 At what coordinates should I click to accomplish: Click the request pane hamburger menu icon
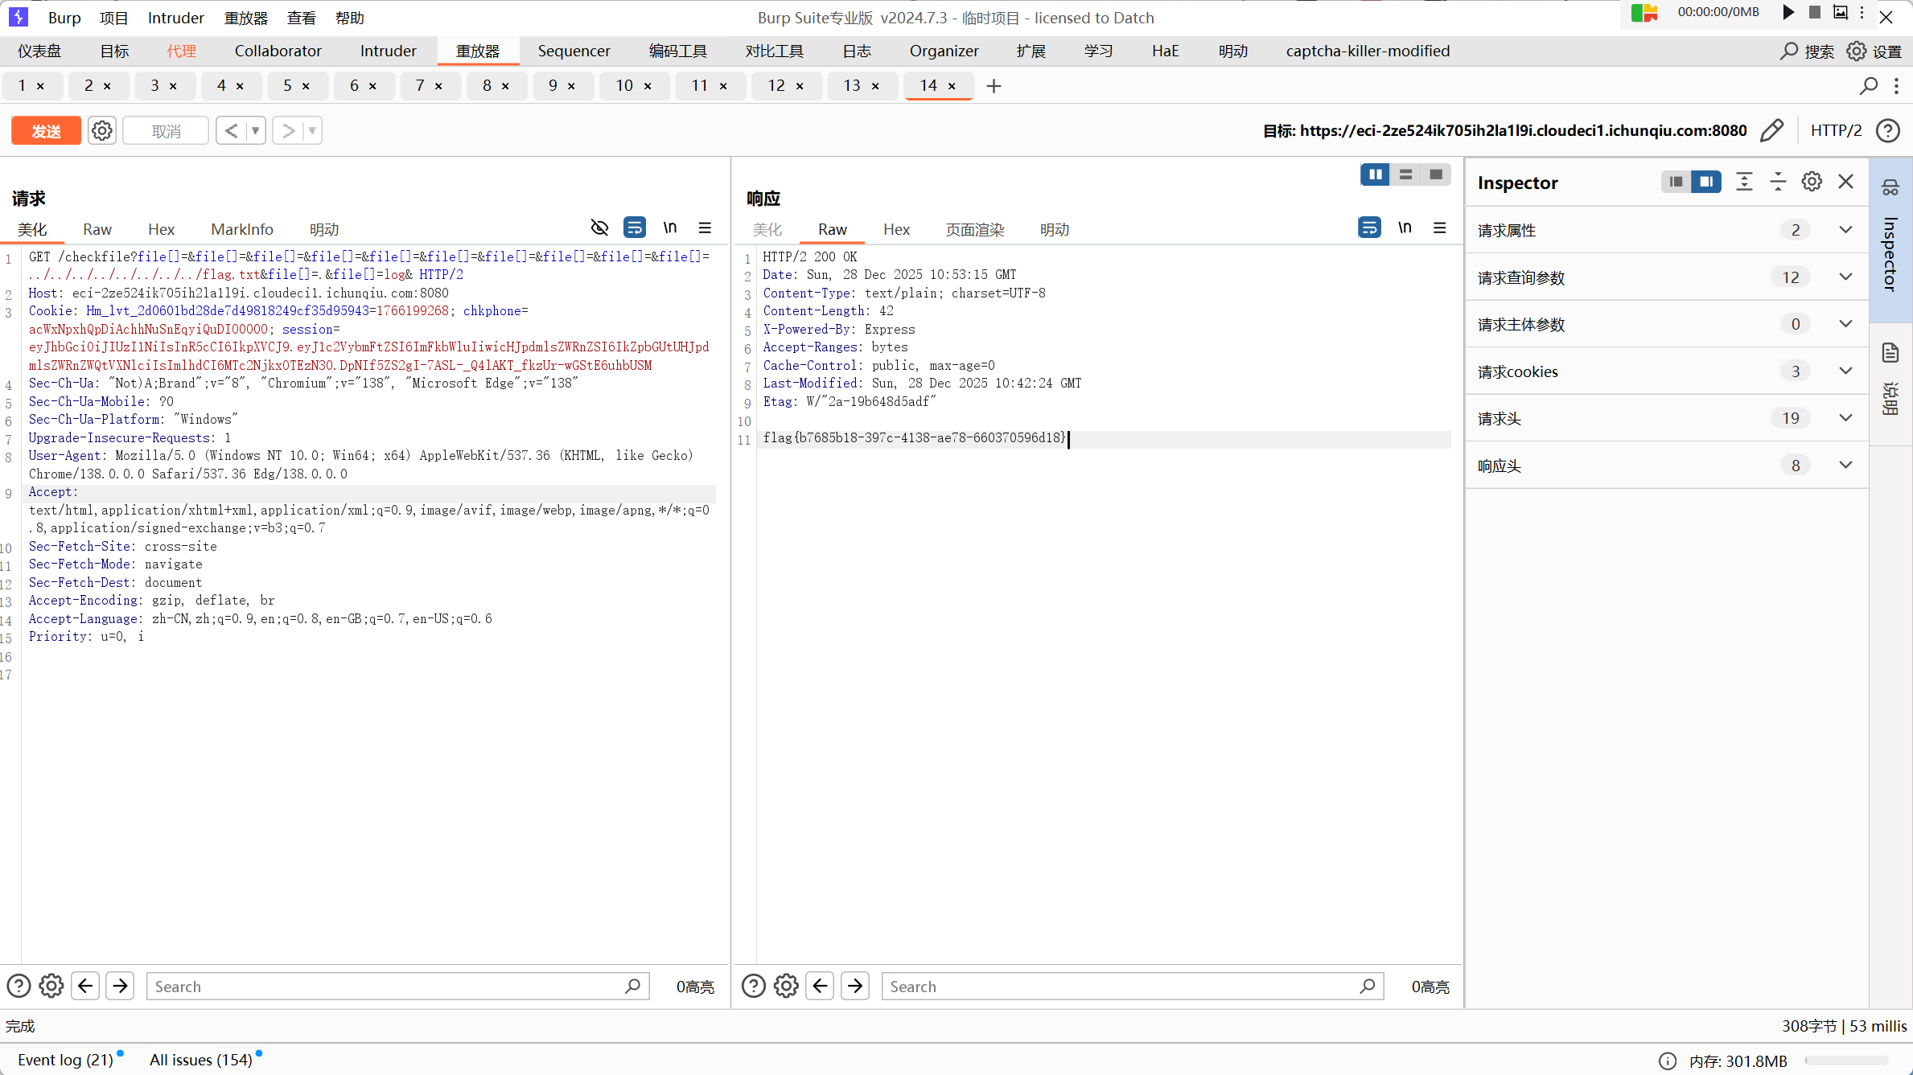click(x=705, y=228)
